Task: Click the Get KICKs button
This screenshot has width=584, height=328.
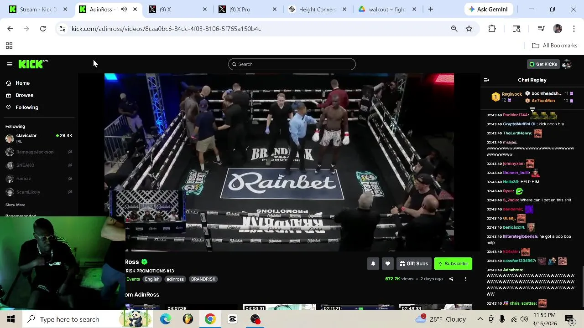Action: coord(543,64)
